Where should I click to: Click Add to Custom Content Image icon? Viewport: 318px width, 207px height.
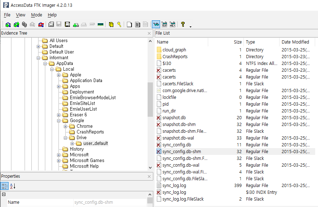pyautogui.click(x=76, y=25)
